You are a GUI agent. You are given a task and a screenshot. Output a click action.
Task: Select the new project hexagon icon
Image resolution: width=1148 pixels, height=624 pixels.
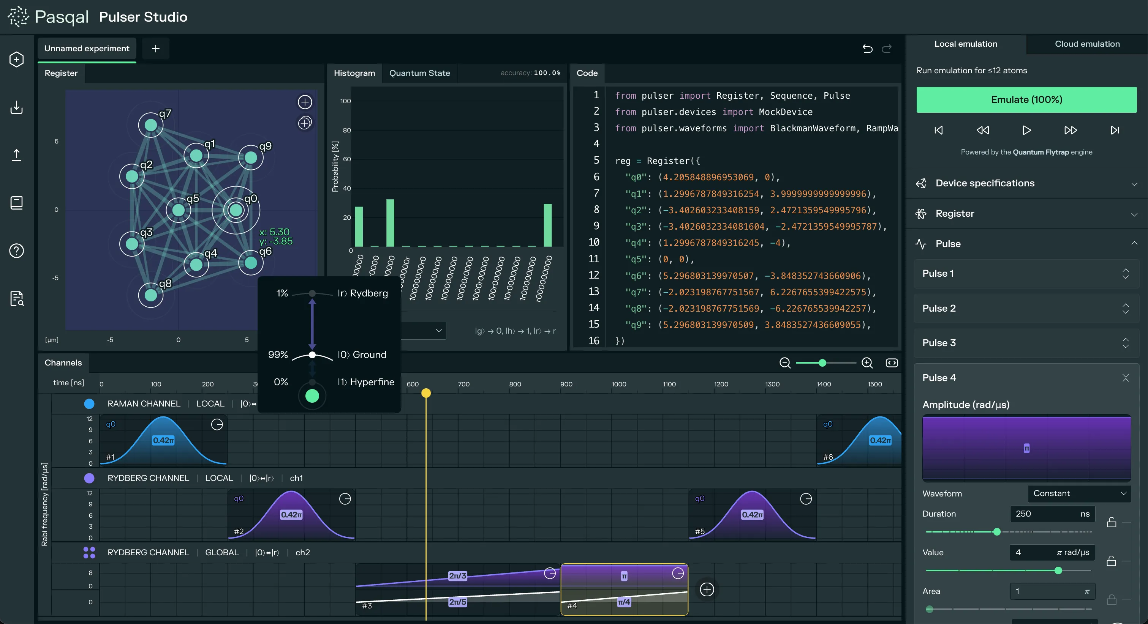16,59
